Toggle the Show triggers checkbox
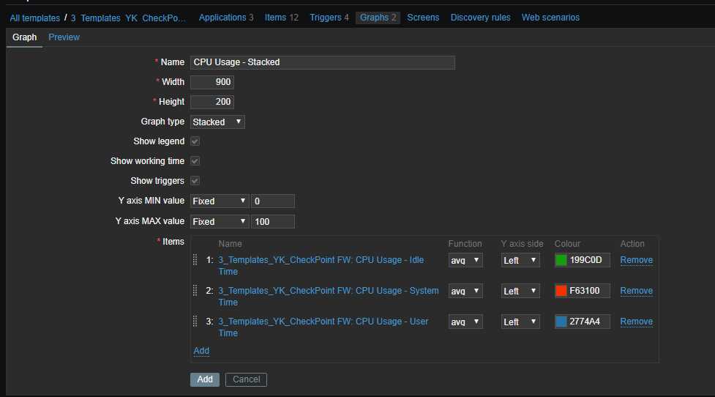The height and width of the screenshot is (397, 715). tap(195, 181)
